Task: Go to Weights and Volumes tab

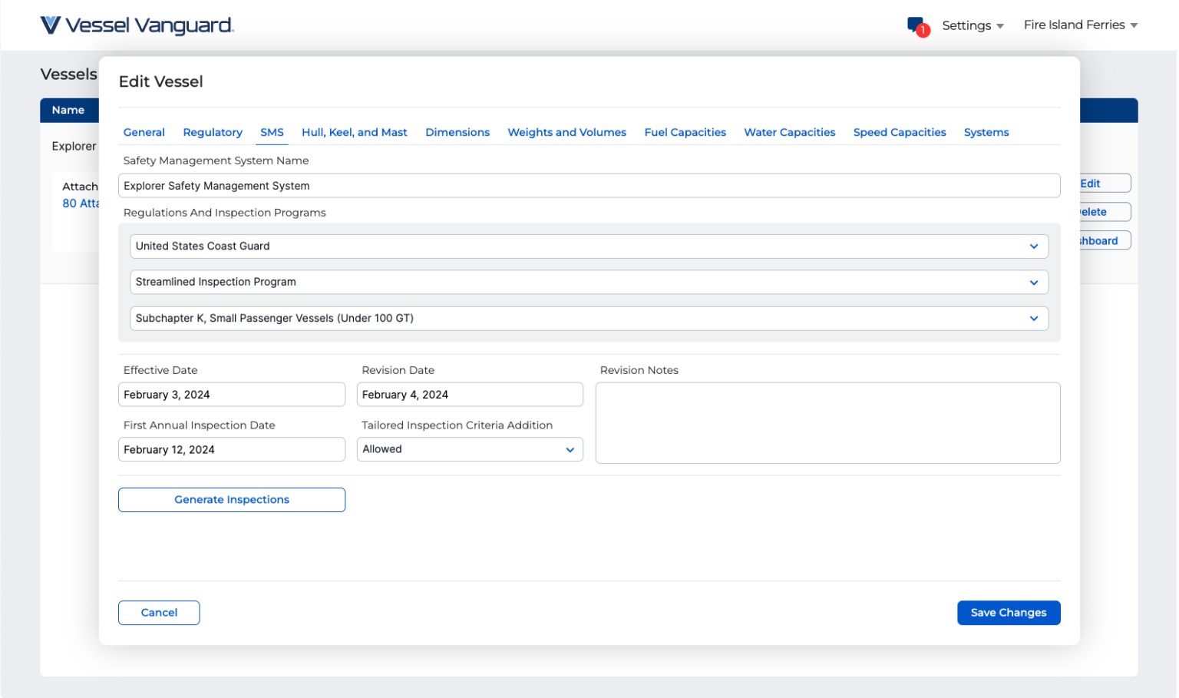Action: click(x=566, y=132)
